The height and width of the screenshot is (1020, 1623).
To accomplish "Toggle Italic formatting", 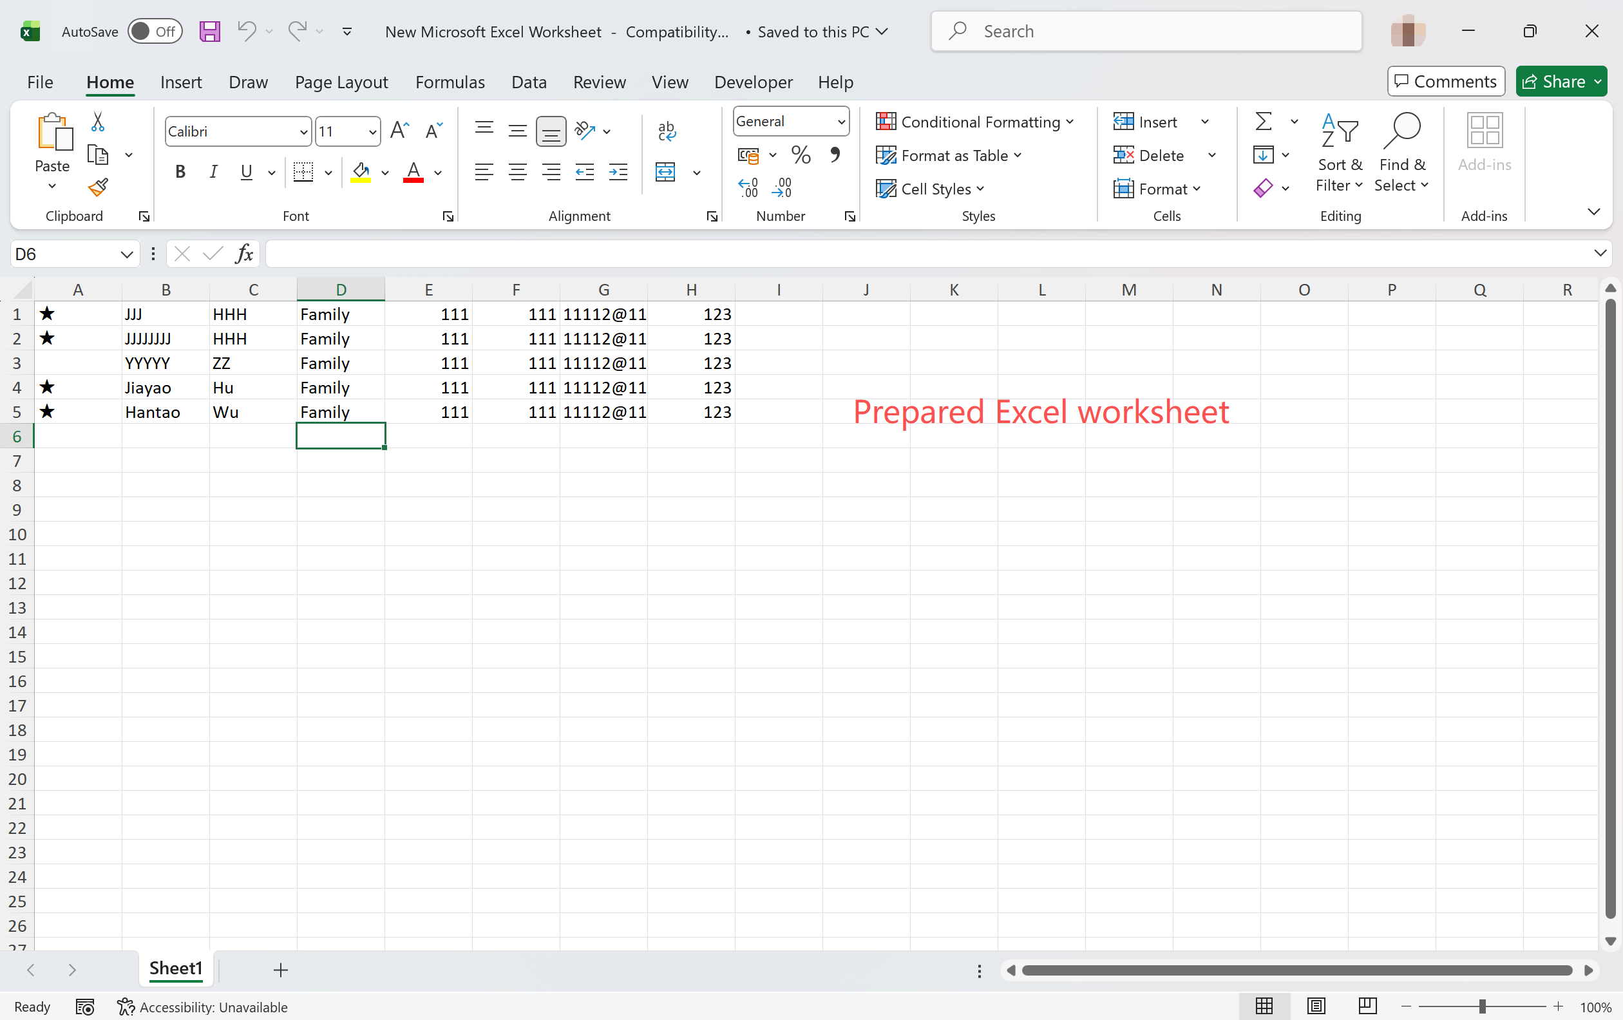I will coord(213,173).
